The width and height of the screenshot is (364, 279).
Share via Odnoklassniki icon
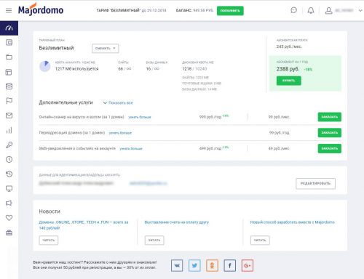[212, 265]
